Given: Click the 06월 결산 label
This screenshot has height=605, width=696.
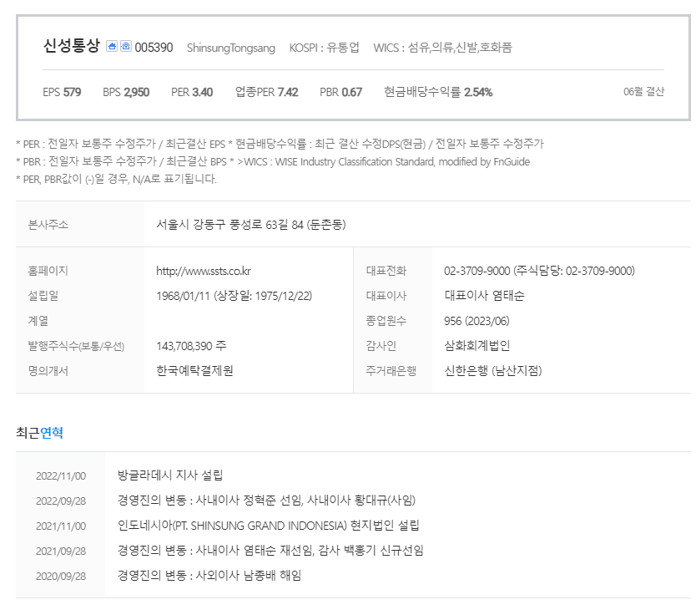Looking at the screenshot, I should point(643,92).
